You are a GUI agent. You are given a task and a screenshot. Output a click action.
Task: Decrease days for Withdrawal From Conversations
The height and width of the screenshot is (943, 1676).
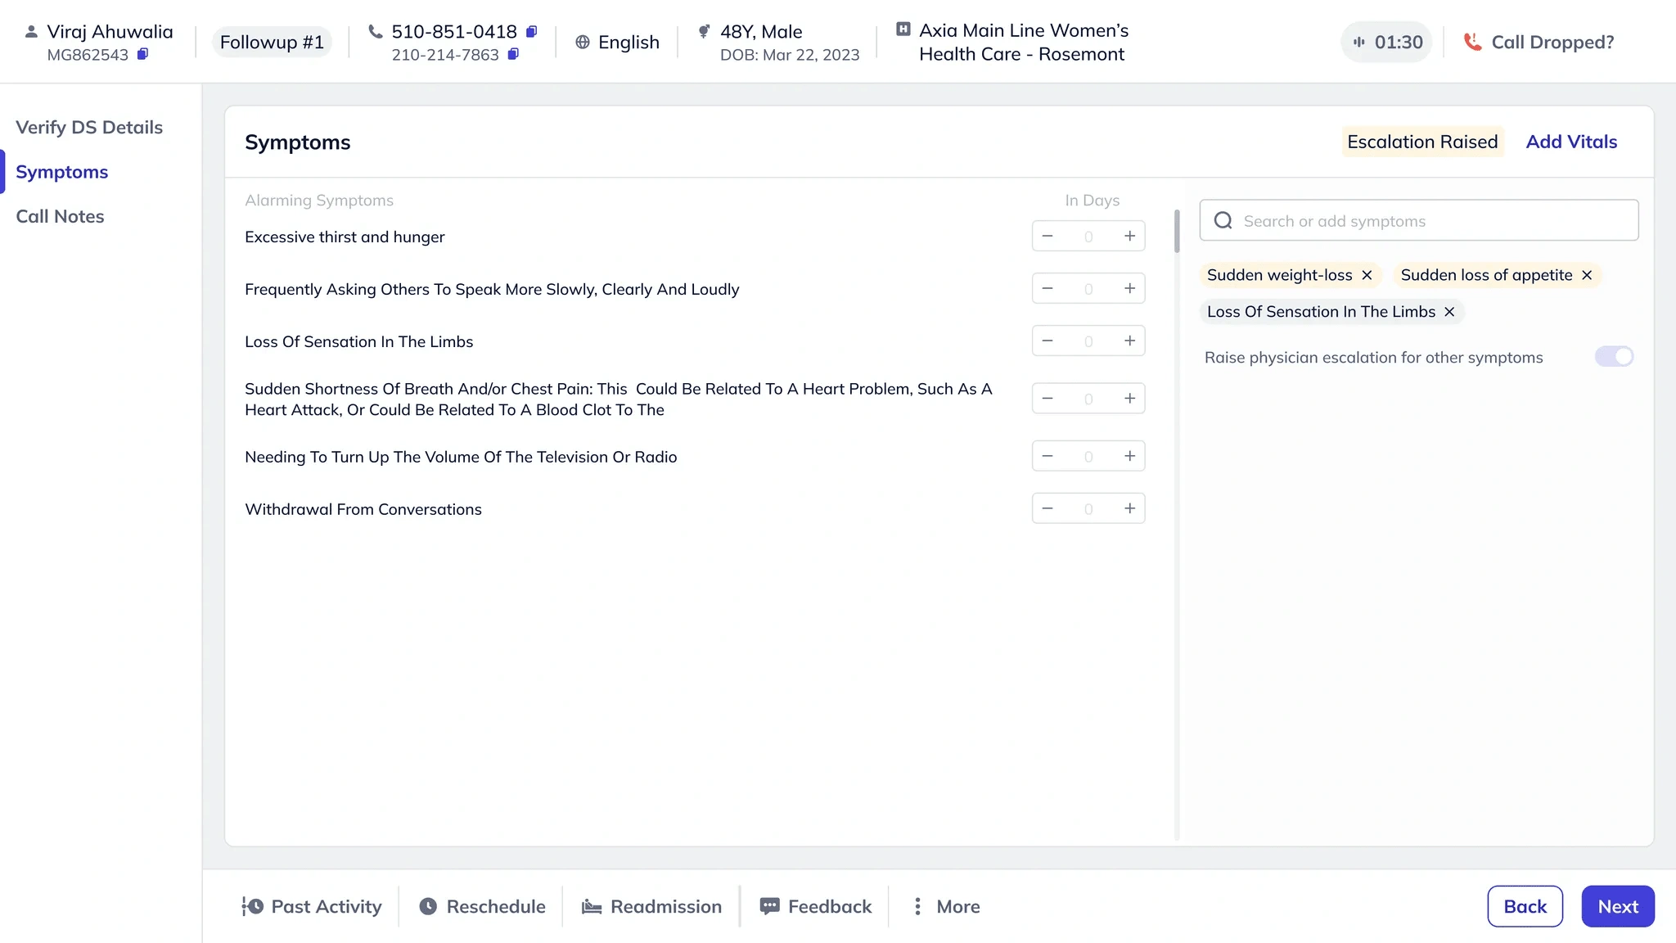[x=1047, y=508]
